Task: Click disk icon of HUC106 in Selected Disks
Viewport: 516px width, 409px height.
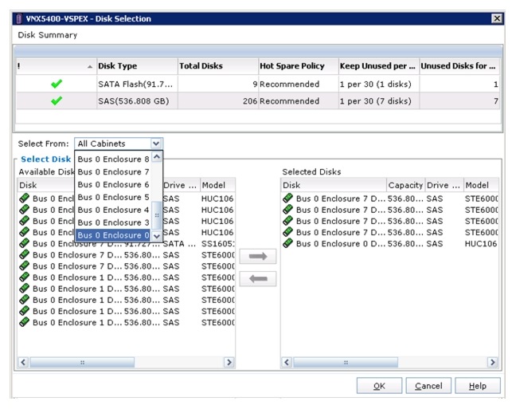Action: 287,243
